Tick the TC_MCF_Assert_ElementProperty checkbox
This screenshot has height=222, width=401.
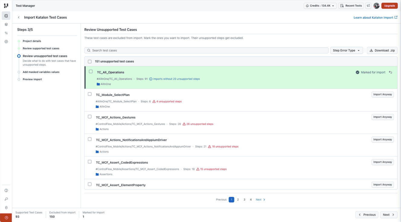(x=90, y=184)
